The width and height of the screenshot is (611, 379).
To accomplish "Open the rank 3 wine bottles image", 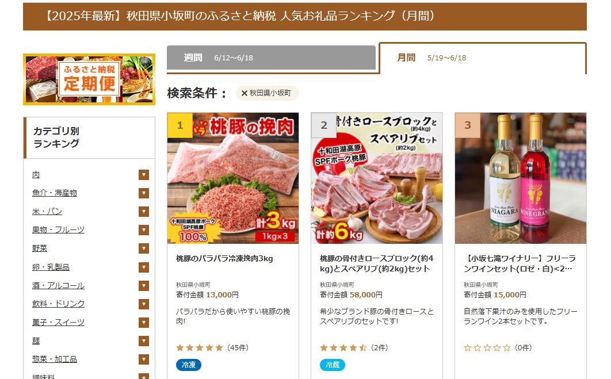I will [521, 178].
